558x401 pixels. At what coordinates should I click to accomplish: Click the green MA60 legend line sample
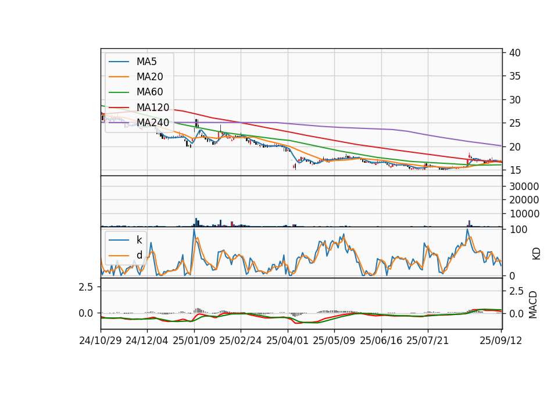(x=119, y=92)
